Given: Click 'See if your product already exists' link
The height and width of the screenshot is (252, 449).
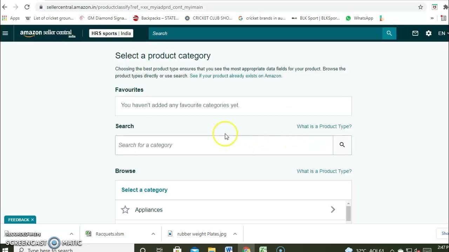Looking at the screenshot, I should pos(236,76).
